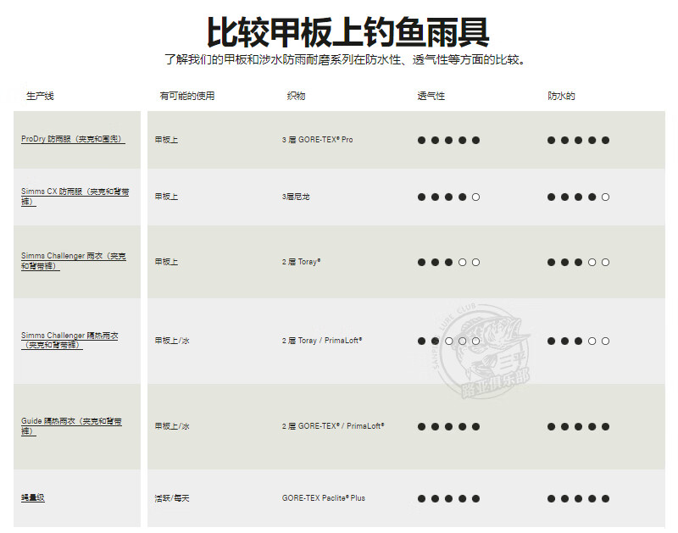678x533 pixels.
Task: Click the Simms Challenger 雨衣 breathability dot rating
Action: pos(449,263)
